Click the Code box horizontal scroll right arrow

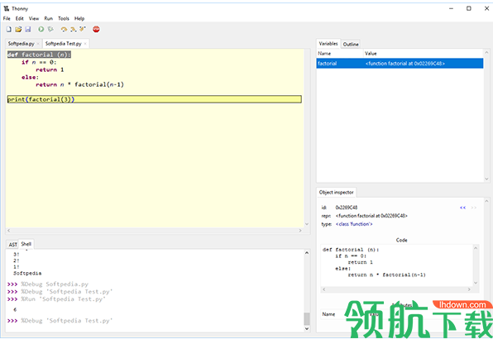469,289
